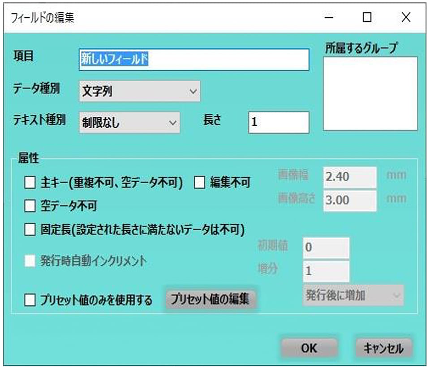This screenshot has height=367, width=430.
Task: Enable the 固定長 checkbox
Action: 30,230
